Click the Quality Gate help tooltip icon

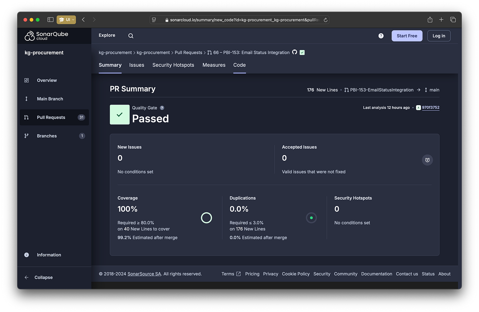click(162, 108)
